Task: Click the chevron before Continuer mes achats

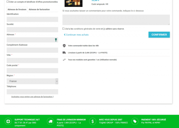Action: [x=65, y=35]
